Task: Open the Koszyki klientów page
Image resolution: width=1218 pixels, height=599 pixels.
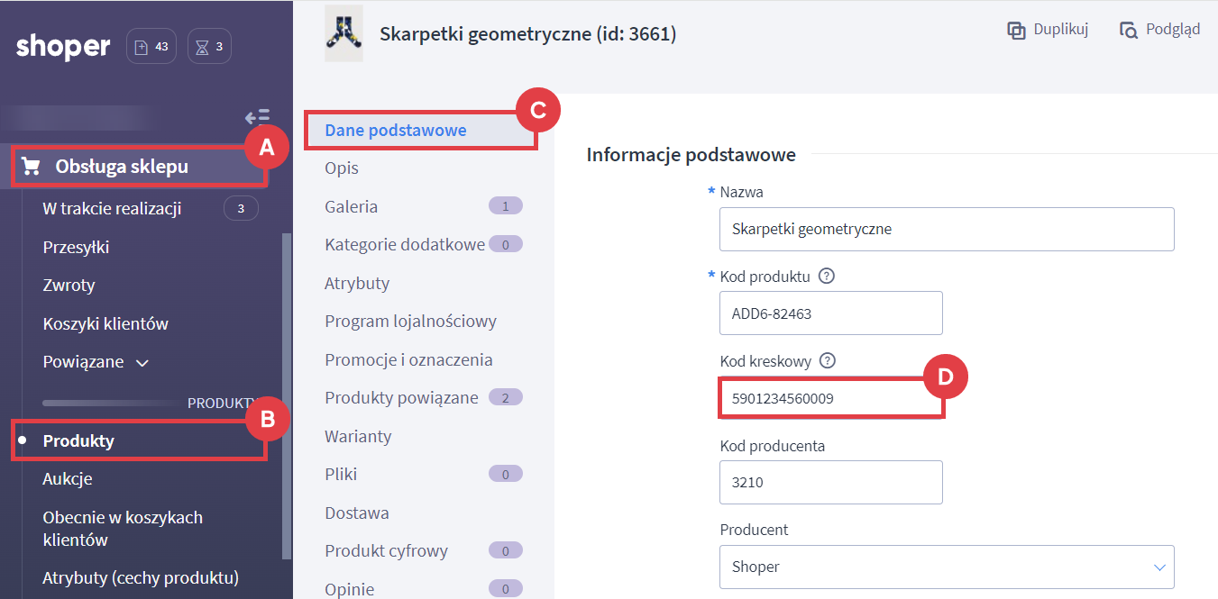Action: pos(105,323)
